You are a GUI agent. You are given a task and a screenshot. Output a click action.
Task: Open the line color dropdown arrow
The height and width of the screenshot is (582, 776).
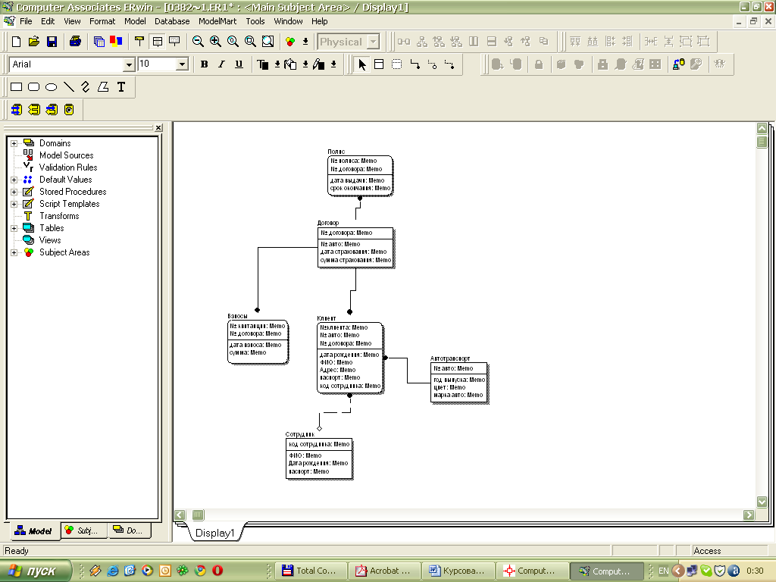tap(333, 64)
